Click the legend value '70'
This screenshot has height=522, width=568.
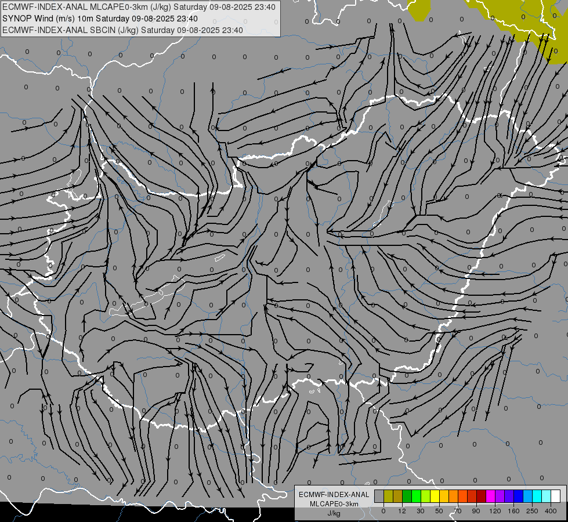(x=458, y=511)
